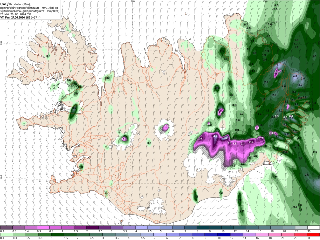320x240 pixels.
Task: Select the '3.7' precipitation value in the southeast
Action: (x=277, y=136)
